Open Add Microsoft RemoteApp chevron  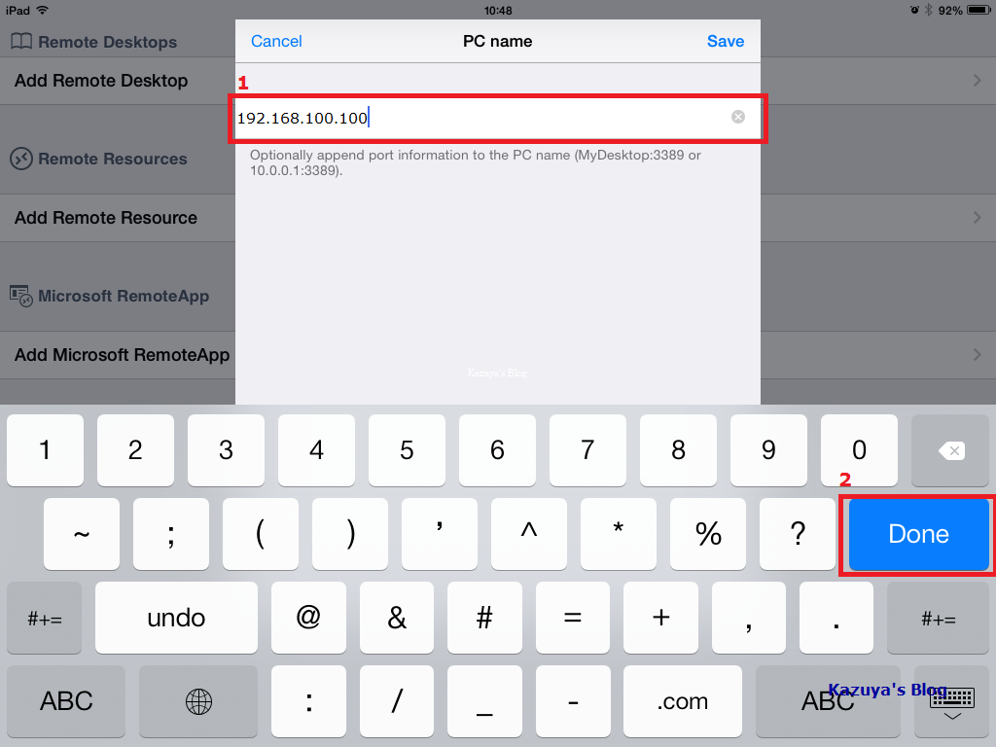click(x=977, y=354)
